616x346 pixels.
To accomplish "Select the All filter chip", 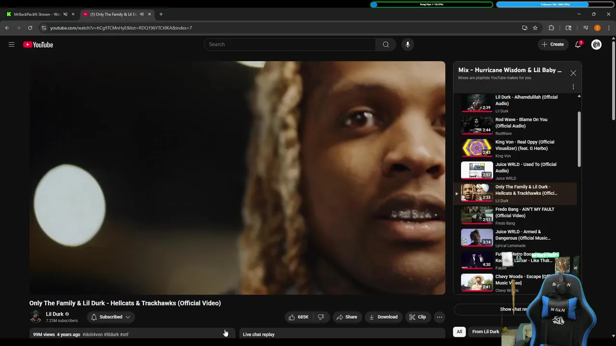I will point(460,332).
